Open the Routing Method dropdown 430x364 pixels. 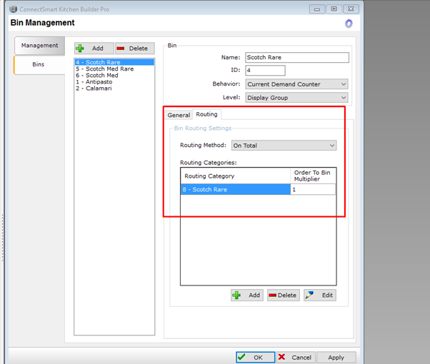click(284, 146)
